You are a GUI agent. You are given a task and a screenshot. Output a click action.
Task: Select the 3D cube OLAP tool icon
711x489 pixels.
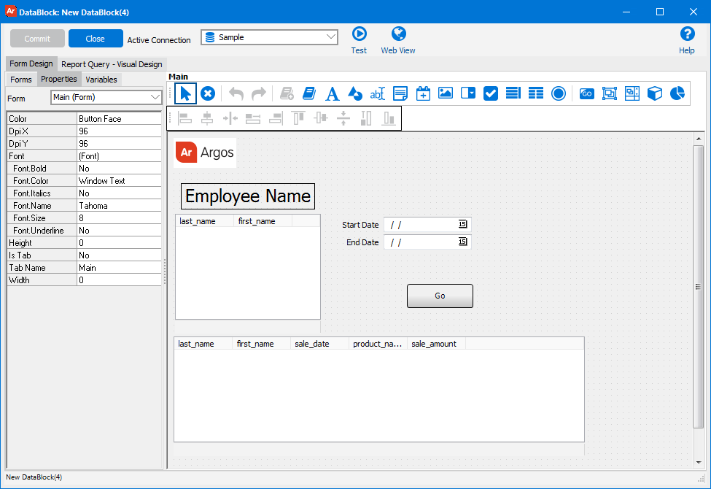pyautogui.click(x=655, y=93)
